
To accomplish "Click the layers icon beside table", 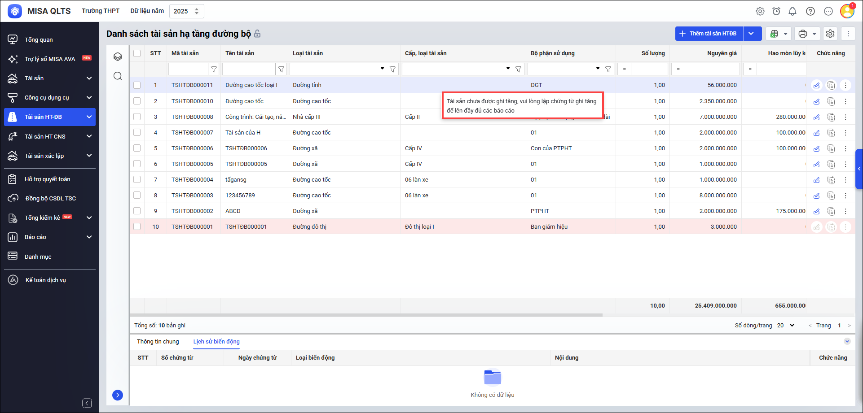I will pos(118,57).
